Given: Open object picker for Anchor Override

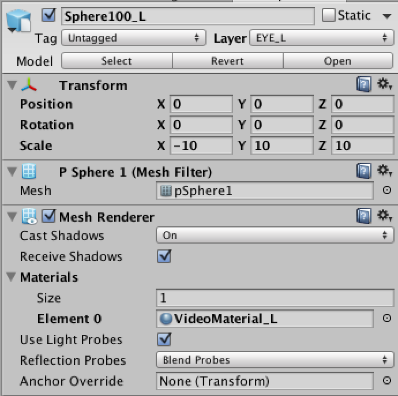Looking at the screenshot, I should 387,380.
